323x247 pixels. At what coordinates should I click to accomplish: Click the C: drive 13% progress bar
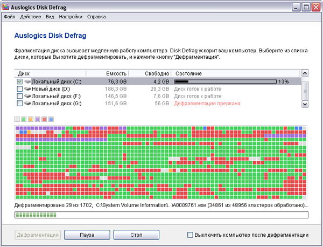[225, 82]
